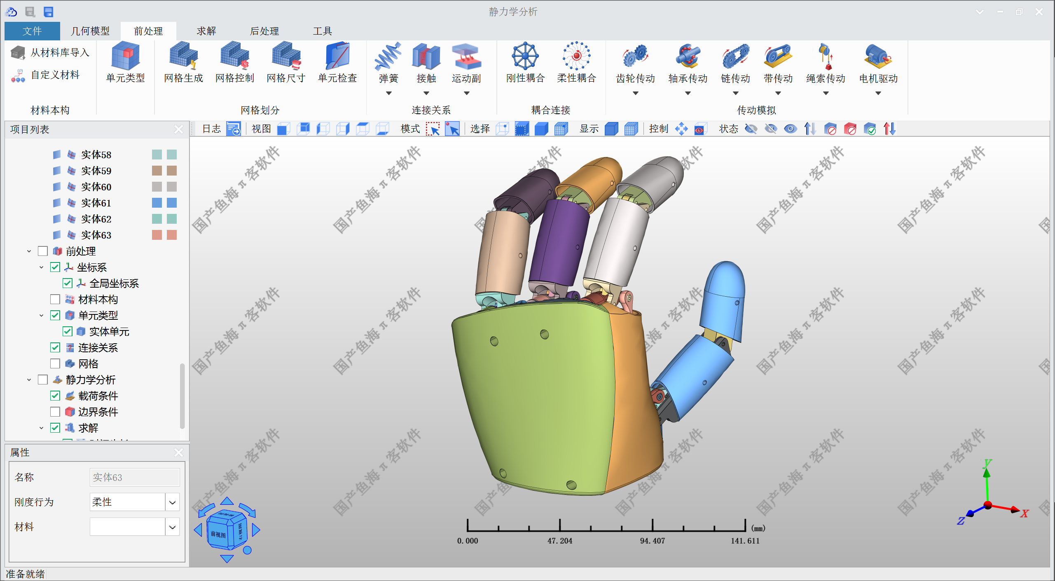Click the 前视图 face of navigation cube

pos(219,534)
